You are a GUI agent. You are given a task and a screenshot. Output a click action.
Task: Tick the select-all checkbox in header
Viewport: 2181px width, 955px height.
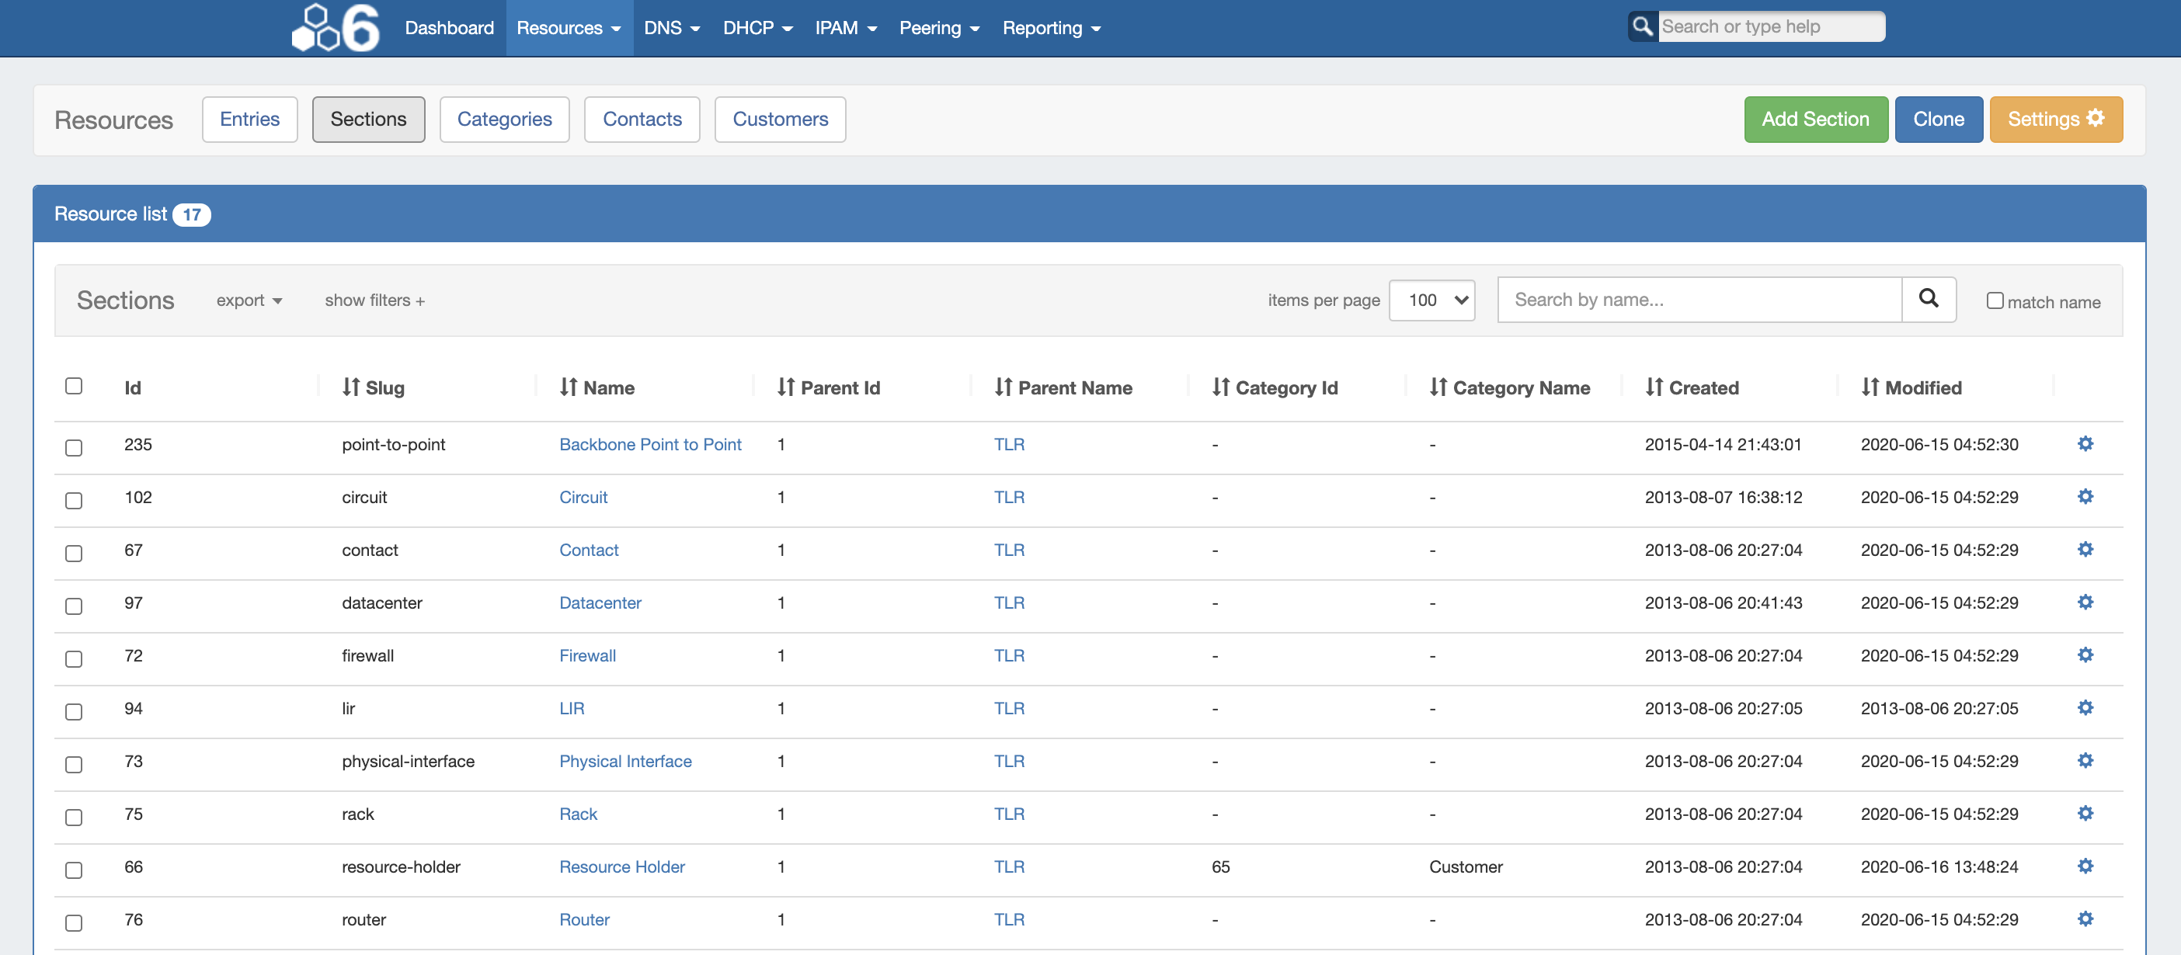pos(74,386)
